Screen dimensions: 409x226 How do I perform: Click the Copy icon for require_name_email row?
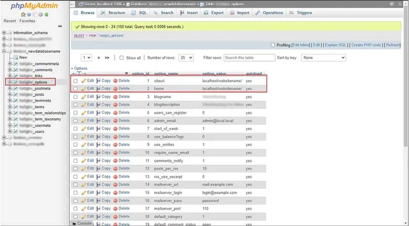point(98,153)
